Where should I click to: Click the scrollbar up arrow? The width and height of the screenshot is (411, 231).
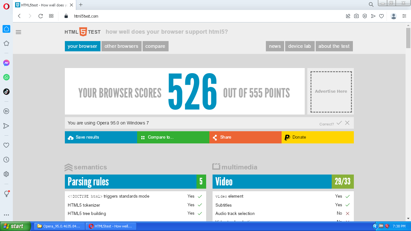[x=408, y=25]
